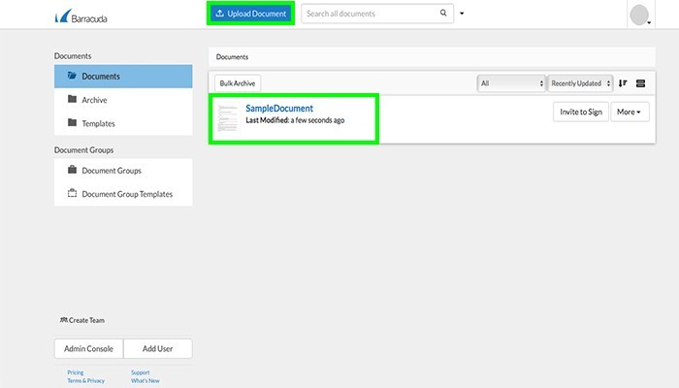679x388 pixels.
Task: Open Templates in the sidebar
Action: point(99,123)
